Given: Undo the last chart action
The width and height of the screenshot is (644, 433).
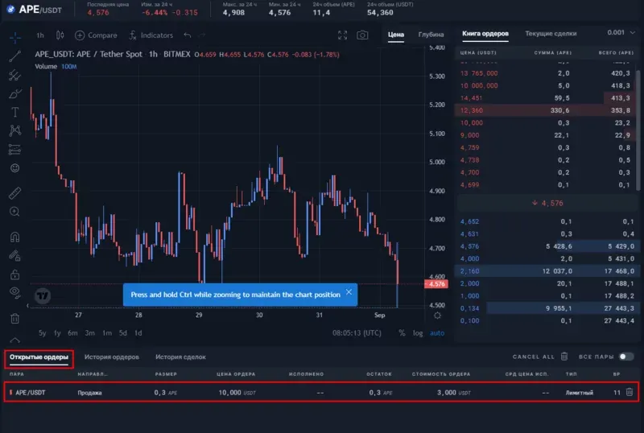Looking at the screenshot, I should (x=188, y=35).
